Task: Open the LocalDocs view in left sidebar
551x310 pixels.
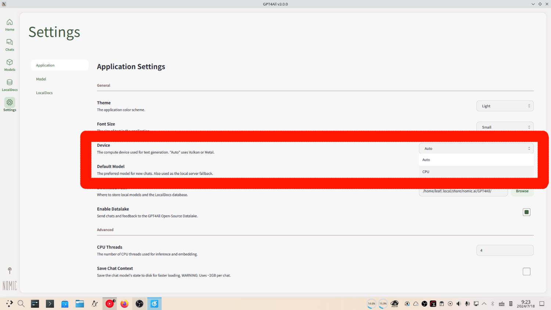Action: click(x=10, y=85)
